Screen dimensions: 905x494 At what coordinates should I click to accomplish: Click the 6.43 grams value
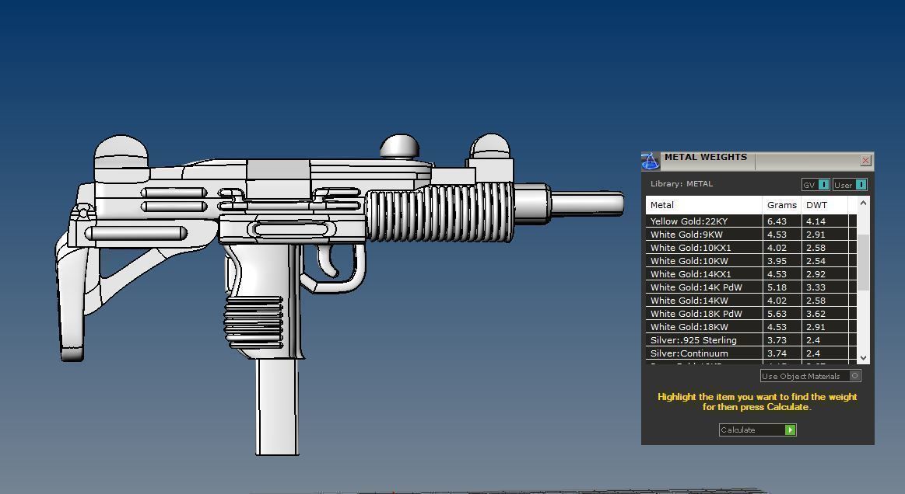777,221
